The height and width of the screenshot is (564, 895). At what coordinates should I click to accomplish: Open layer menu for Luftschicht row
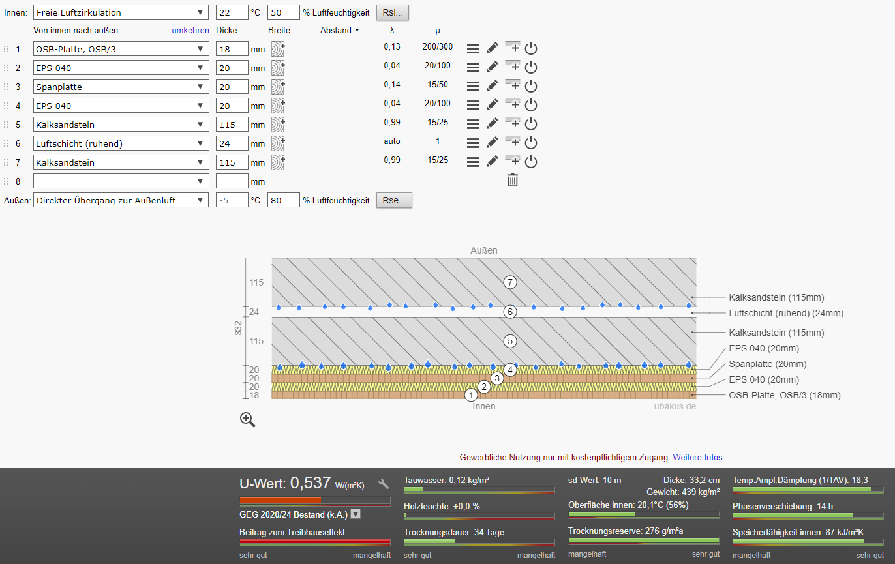473,143
